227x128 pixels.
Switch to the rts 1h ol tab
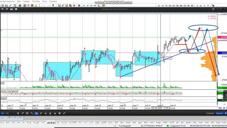pos(51,122)
